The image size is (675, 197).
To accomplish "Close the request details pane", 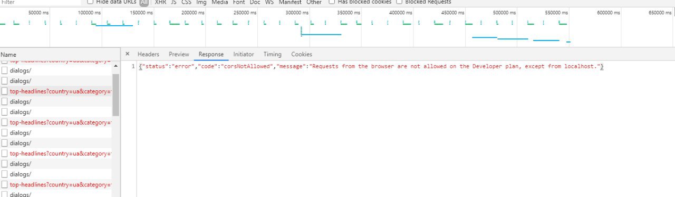I will coord(128,54).
